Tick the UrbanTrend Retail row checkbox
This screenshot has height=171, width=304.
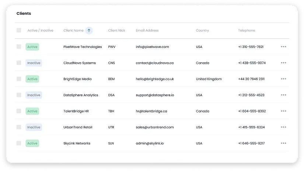19,127
